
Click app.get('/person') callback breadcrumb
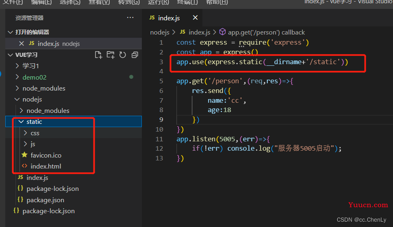(266, 32)
